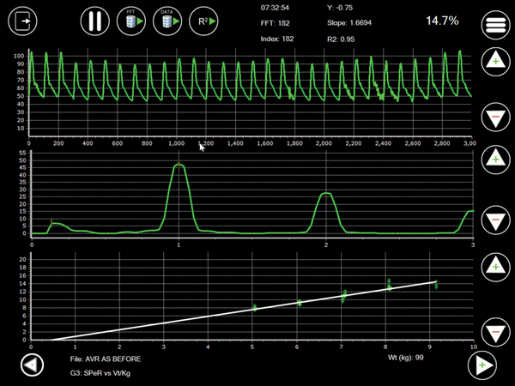Click the Slope: 1.6694 value
Viewport: 515px width, 386px height.
(x=349, y=23)
